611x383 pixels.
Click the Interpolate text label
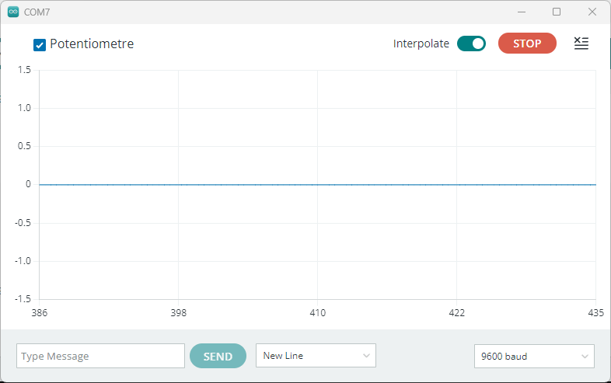[x=421, y=44]
